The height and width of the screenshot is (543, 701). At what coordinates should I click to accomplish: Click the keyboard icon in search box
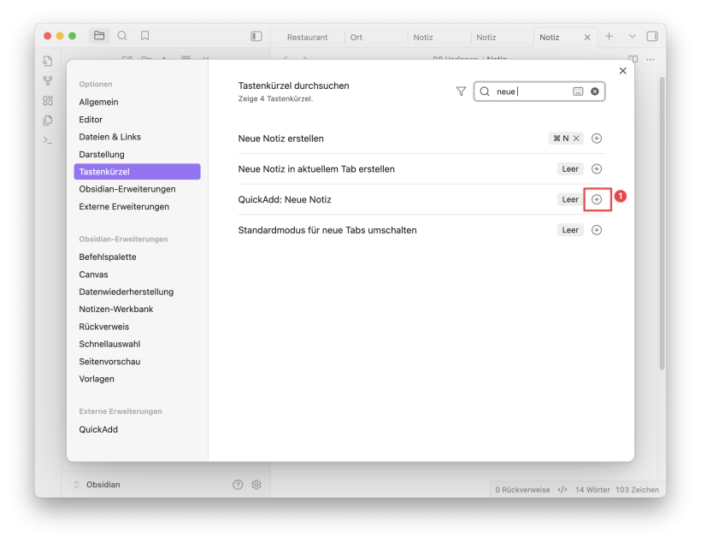578,91
